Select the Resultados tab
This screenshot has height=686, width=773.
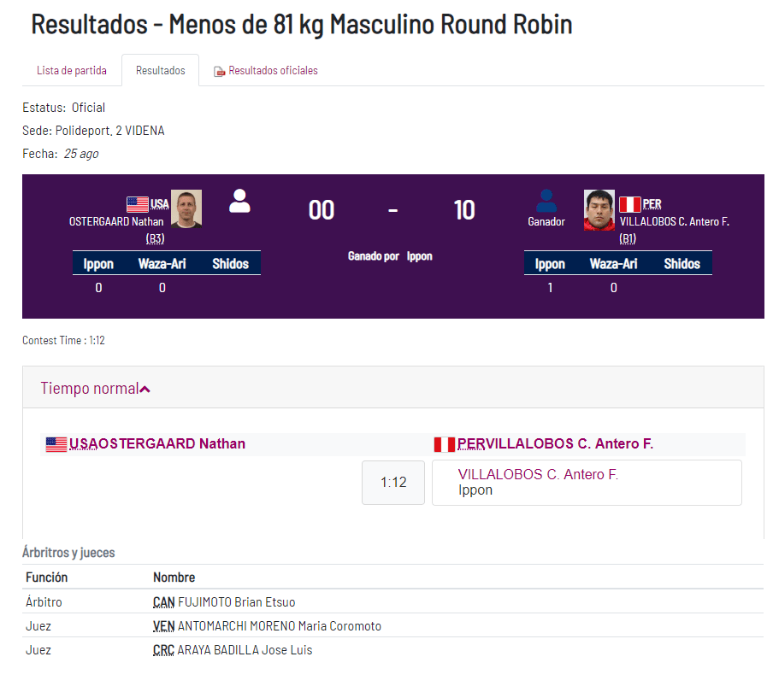[x=160, y=70]
